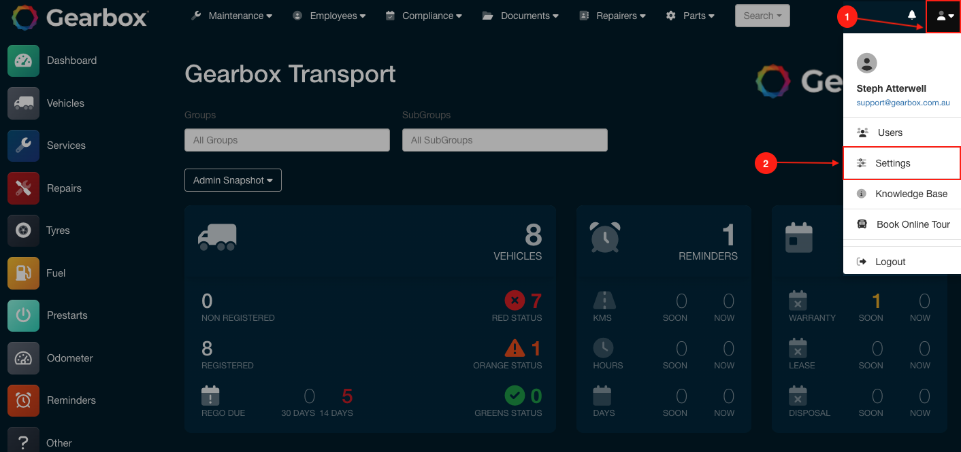Open the Vehicles sidebar icon
Screen dimensions: 961x452
point(23,103)
